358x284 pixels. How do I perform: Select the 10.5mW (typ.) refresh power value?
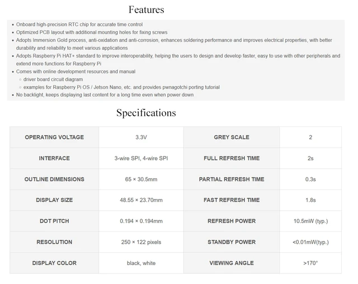(x=310, y=221)
